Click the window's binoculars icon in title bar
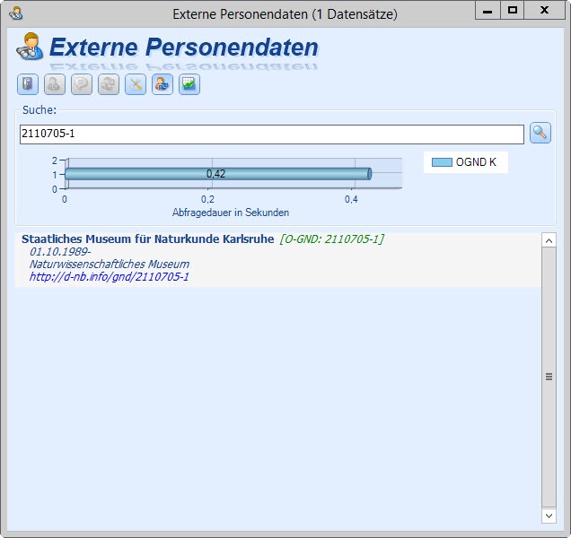571x538 pixels. pyautogui.click(x=16, y=13)
